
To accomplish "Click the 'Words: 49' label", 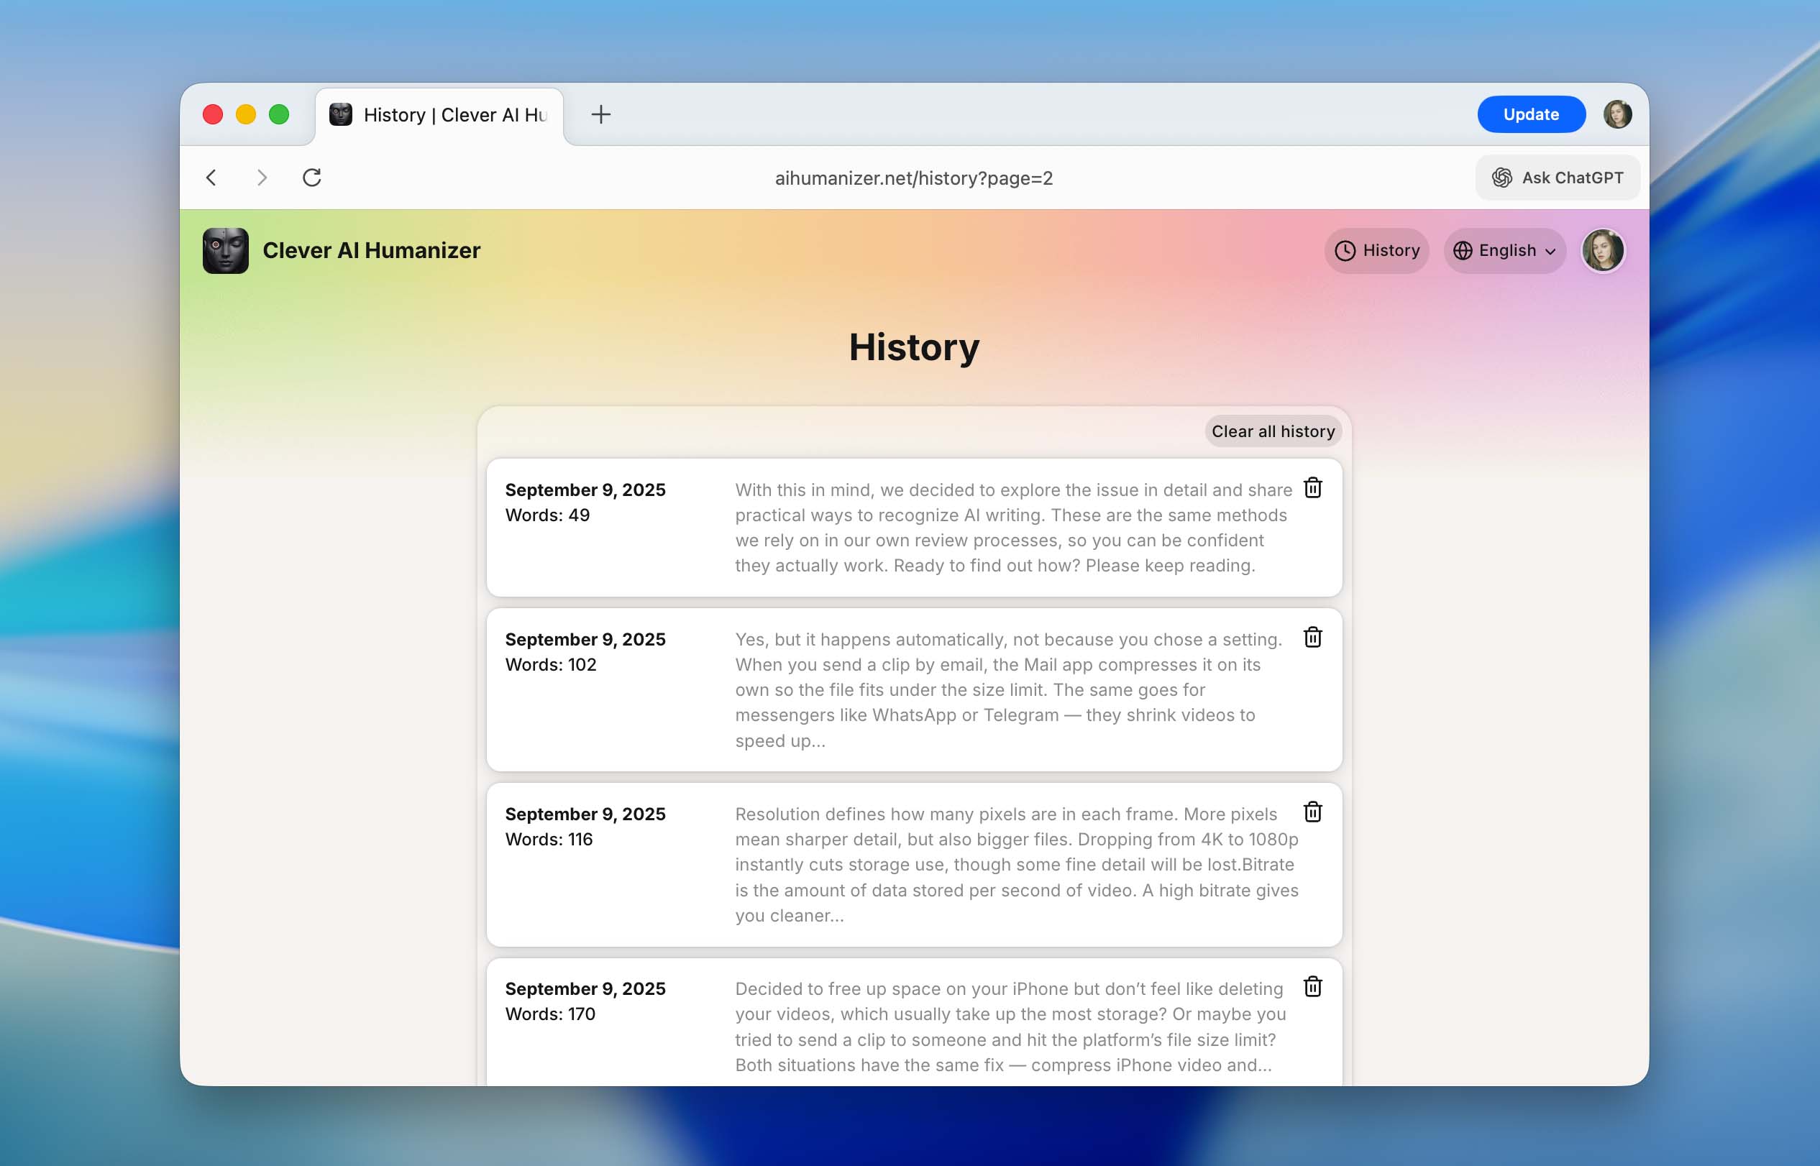I will click(x=547, y=515).
